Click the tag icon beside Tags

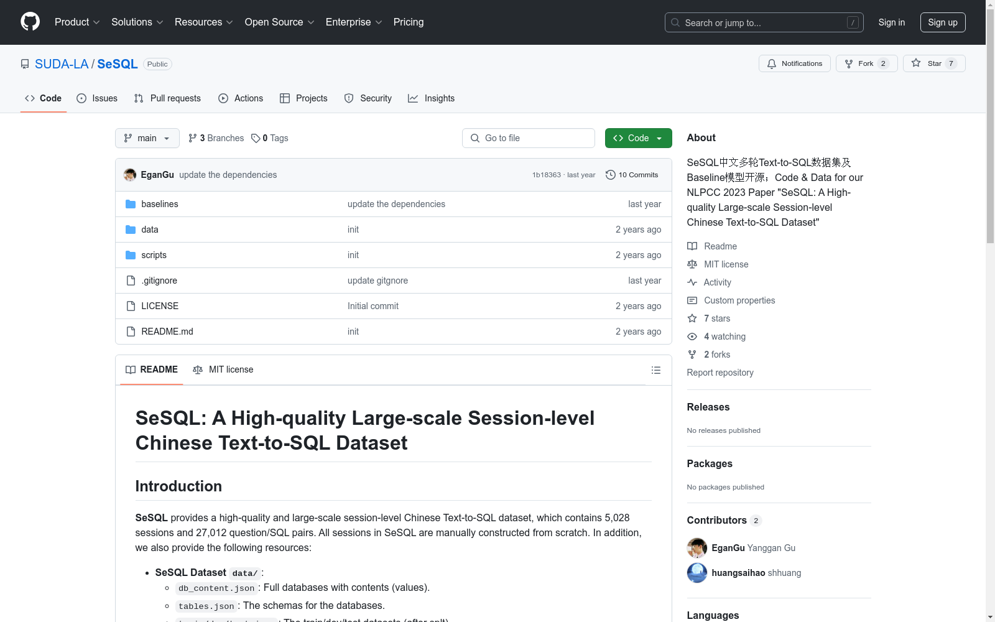pyautogui.click(x=256, y=138)
